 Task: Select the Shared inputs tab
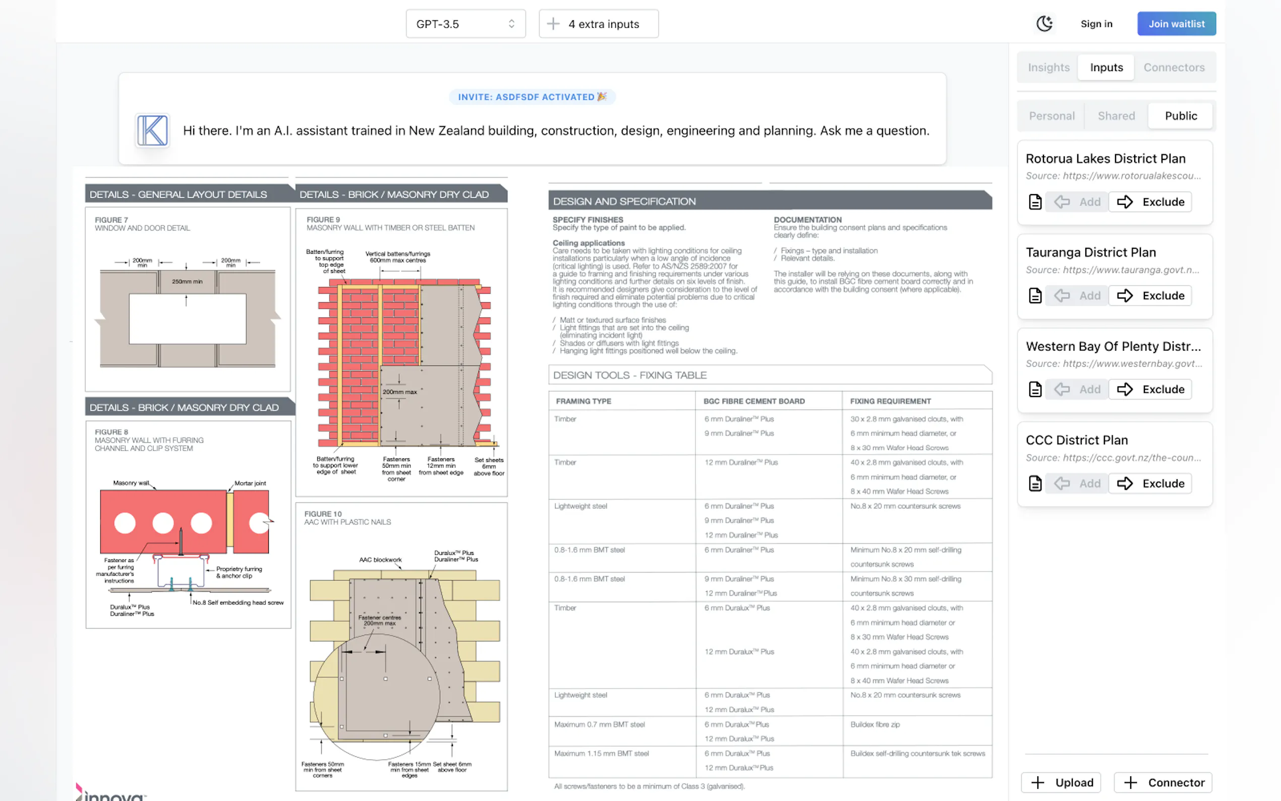[x=1116, y=116]
